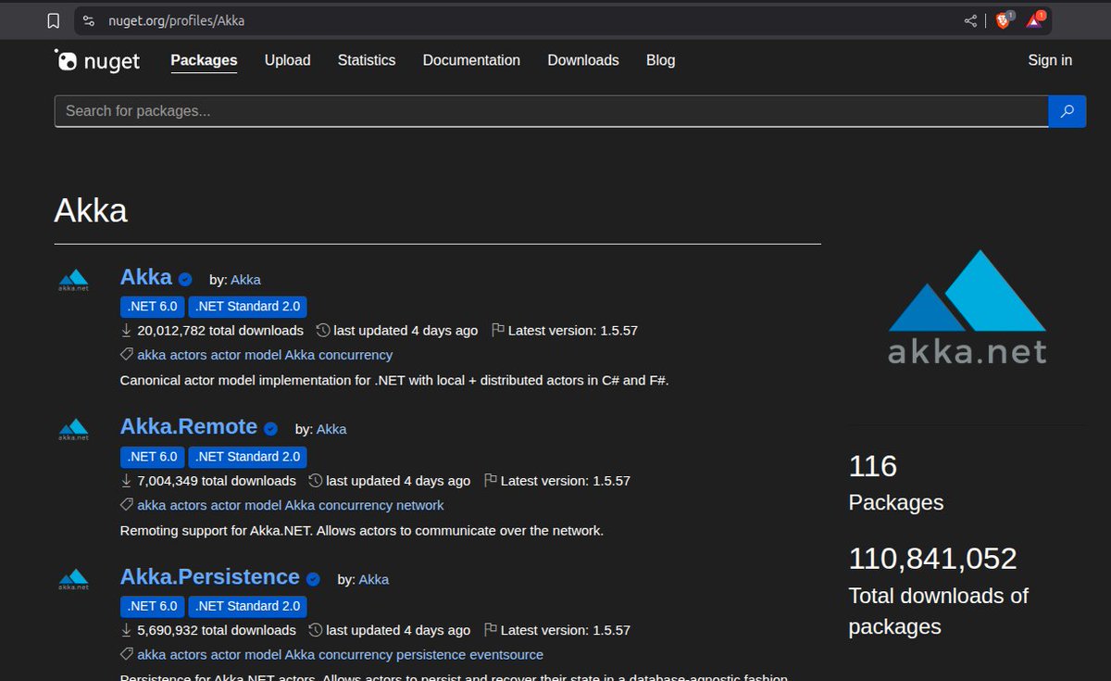
Task: Click the .NET 6.0 badge under Akka.Remote
Action: point(153,457)
